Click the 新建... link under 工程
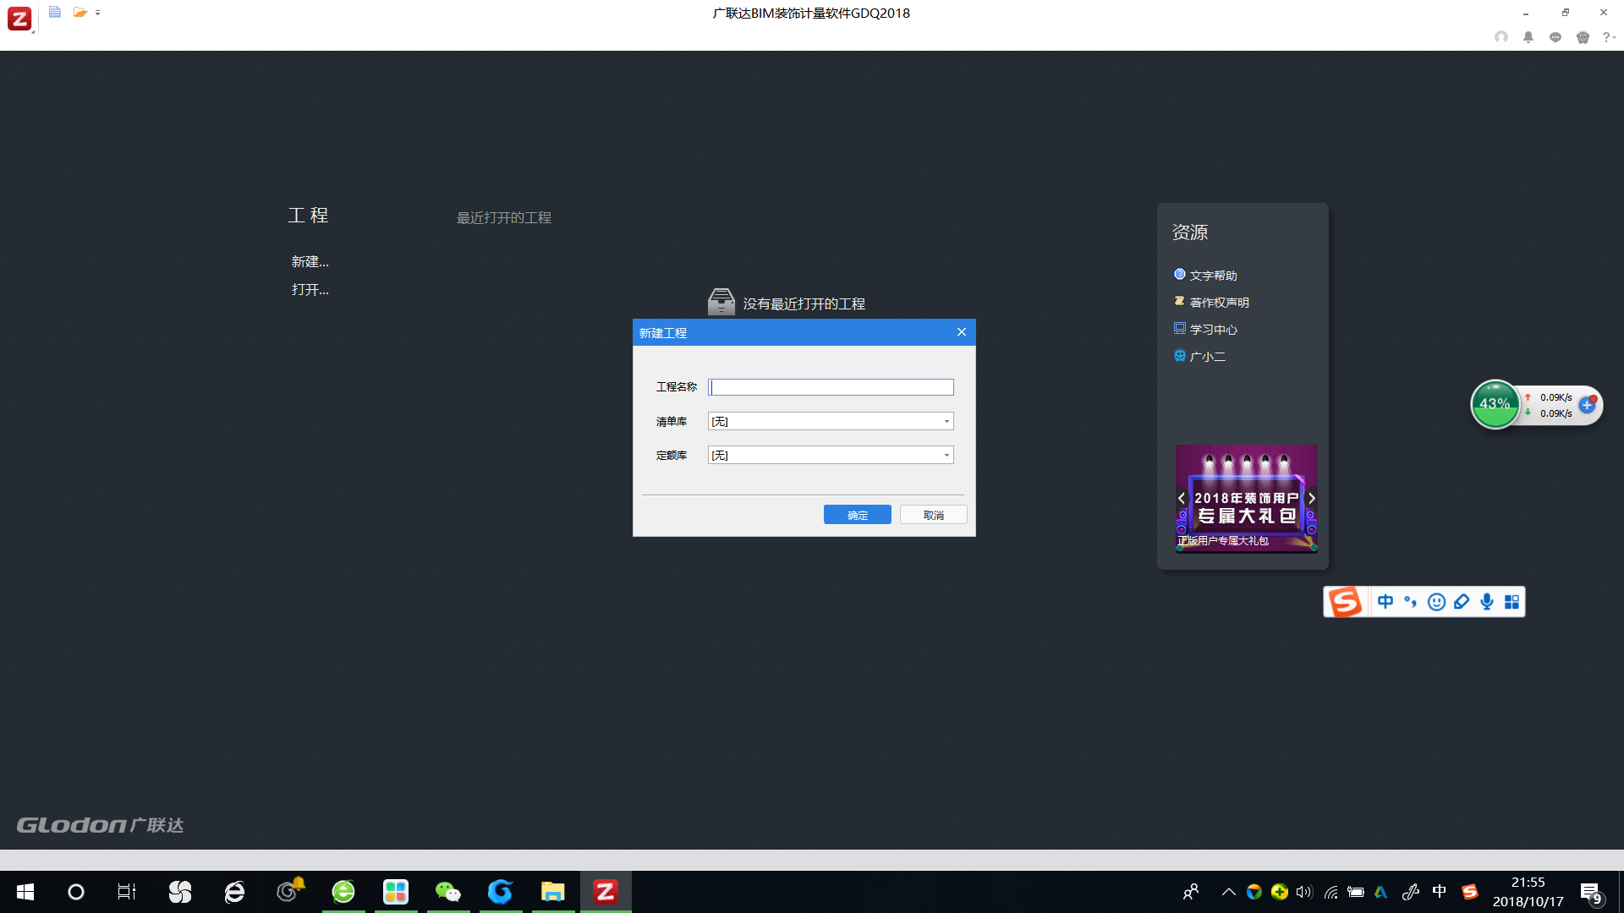 pos(310,262)
